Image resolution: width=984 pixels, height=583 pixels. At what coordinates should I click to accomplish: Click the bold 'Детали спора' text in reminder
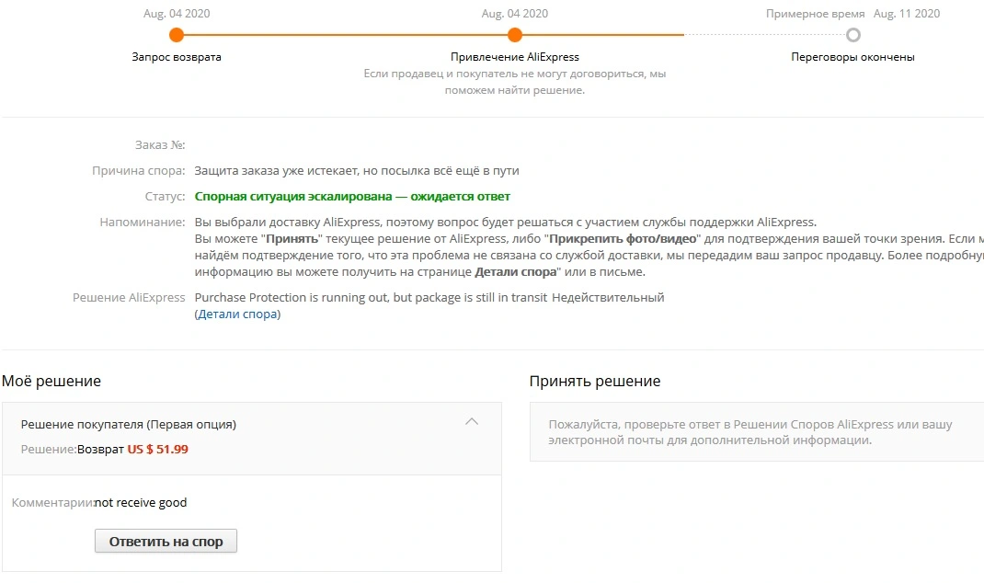click(515, 272)
